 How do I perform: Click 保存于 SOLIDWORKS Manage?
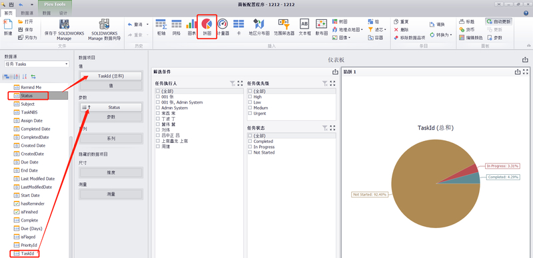(64, 30)
